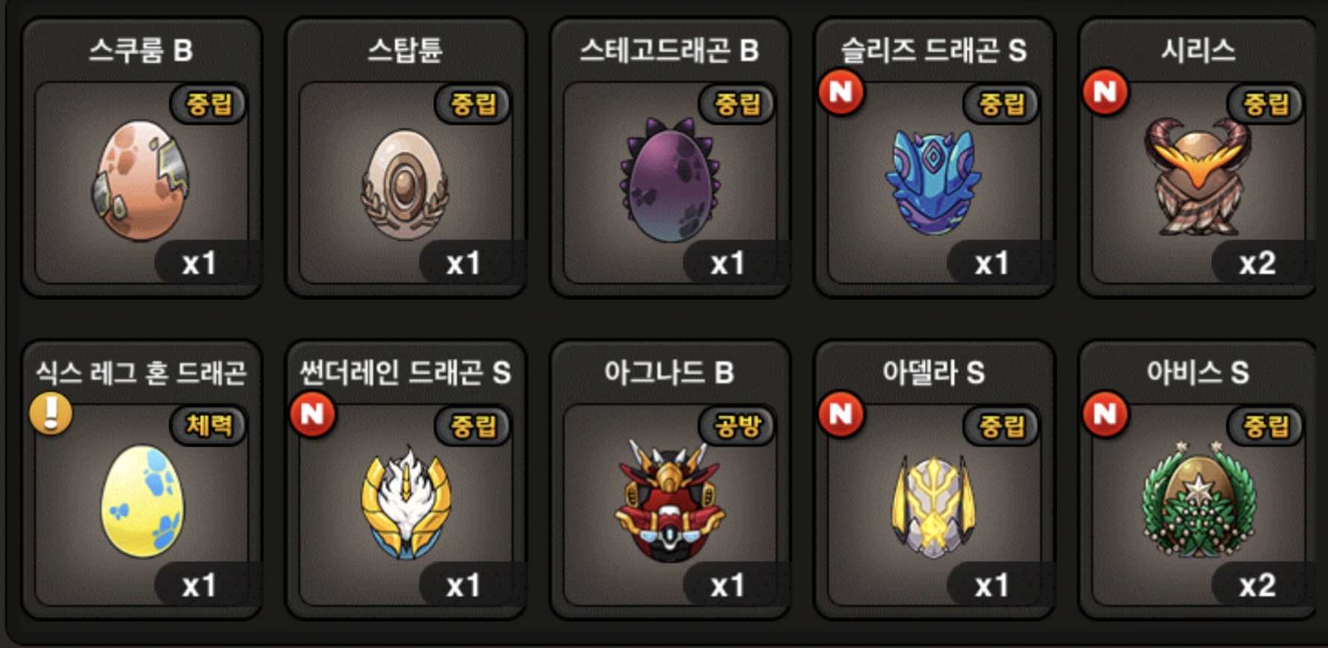Image resolution: width=1328 pixels, height=648 pixels.
Task: Click the x2 count on 아비스 S card
Action: pyautogui.click(x=1257, y=585)
